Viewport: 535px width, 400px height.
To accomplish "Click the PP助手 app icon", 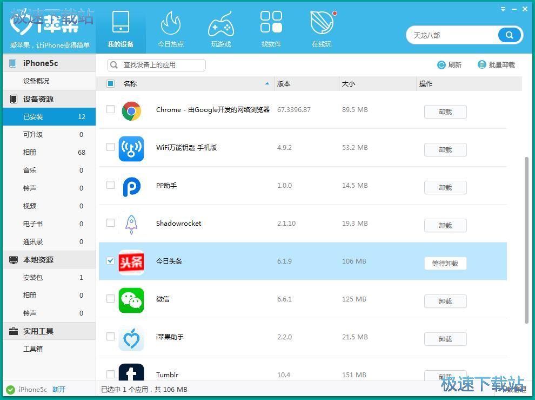I will click(x=131, y=187).
